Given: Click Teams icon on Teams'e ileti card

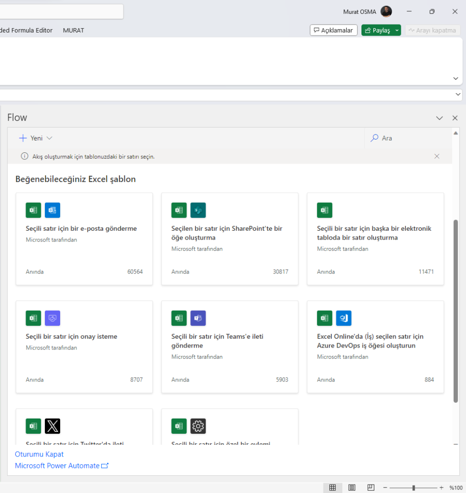Looking at the screenshot, I should 198,318.
